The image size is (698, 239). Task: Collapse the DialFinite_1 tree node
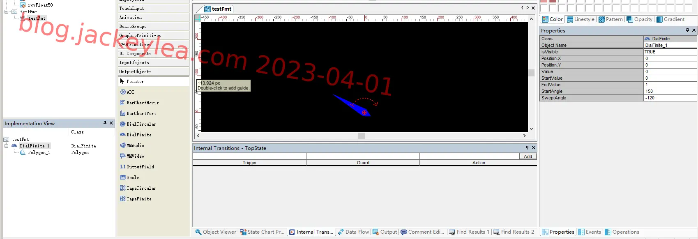(x=7, y=146)
